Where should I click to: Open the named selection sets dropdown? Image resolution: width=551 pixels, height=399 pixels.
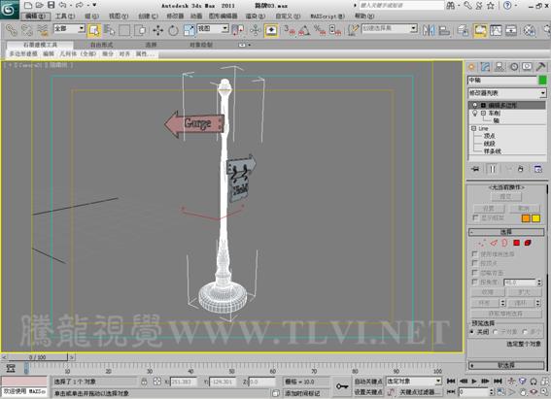tap(390, 28)
